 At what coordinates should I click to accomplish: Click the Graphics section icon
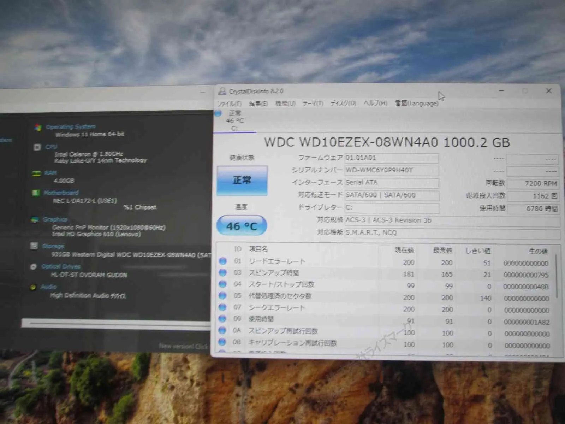coord(35,220)
